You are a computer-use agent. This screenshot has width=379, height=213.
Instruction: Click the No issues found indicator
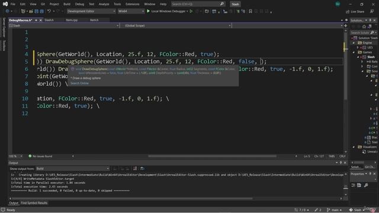click(x=40, y=156)
